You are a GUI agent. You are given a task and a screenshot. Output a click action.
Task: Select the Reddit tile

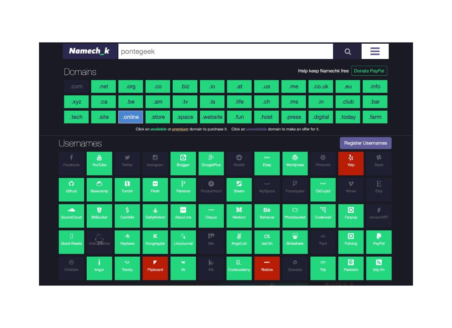tap(239, 164)
